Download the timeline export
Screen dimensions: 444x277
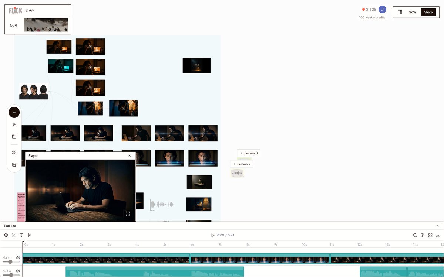tap(438, 235)
